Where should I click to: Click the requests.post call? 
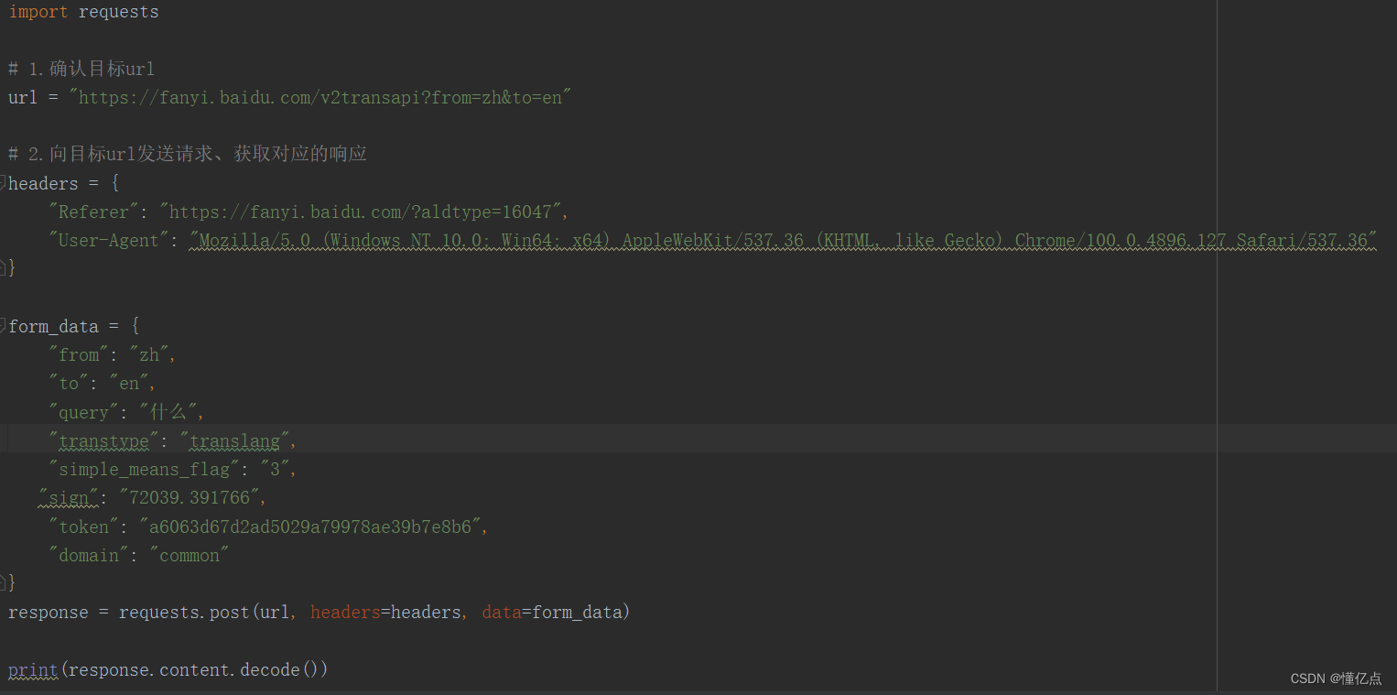click(374, 612)
